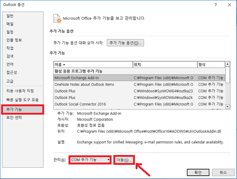
Task: Select 추가 기능 category
Action: point(23,110)
